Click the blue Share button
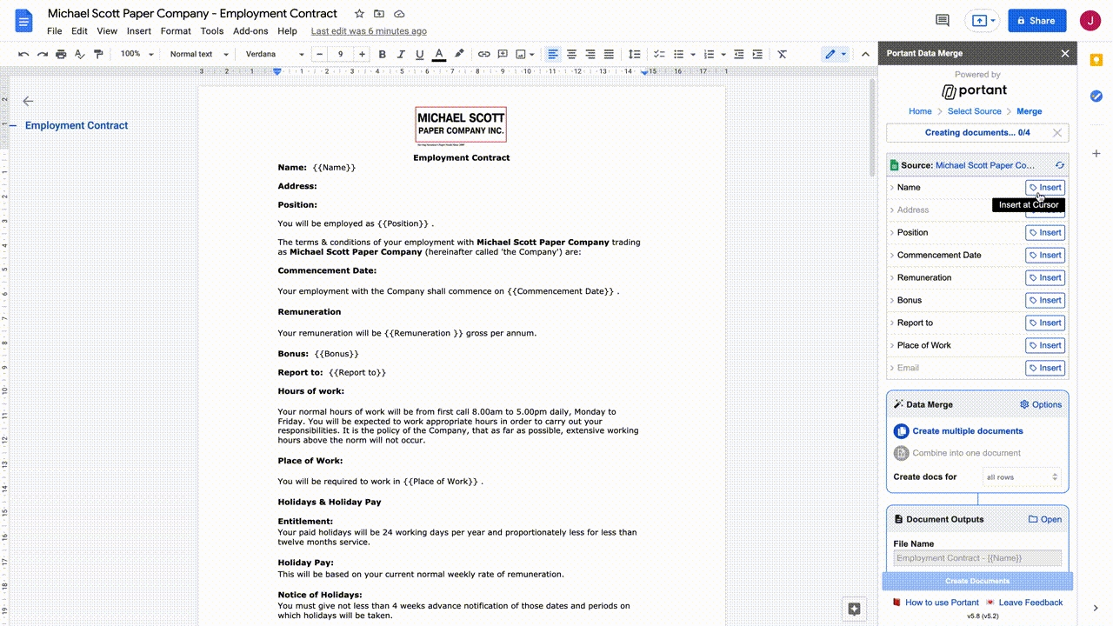This screenshot has width=1113, height=626. (1036, 21)
